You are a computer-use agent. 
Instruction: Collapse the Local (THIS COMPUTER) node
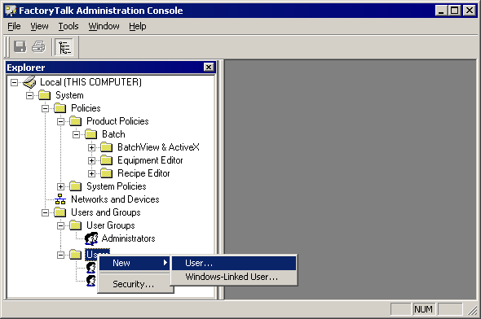(x=14, y=82)
